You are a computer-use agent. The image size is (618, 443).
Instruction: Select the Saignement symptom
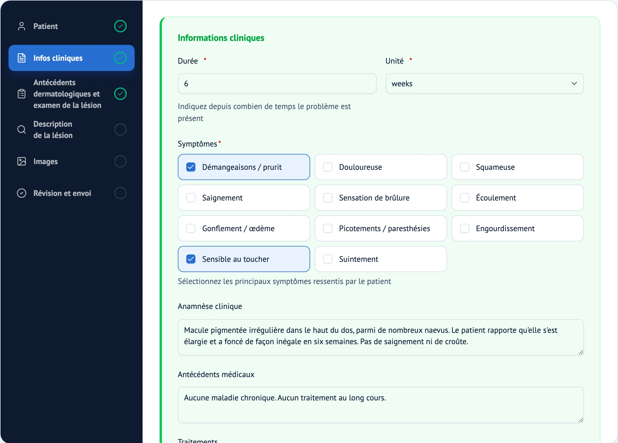click(191, 198)
